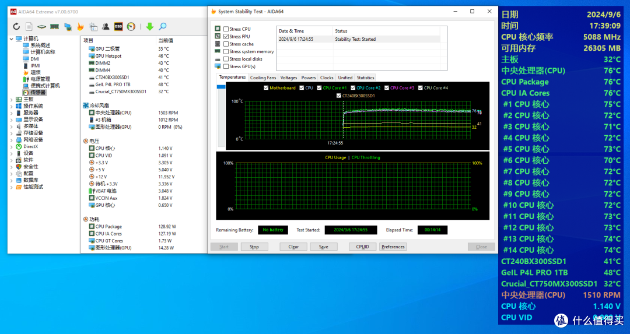630x334 pixels.
Task: Switch to the Powers tab
Action: 309,78
